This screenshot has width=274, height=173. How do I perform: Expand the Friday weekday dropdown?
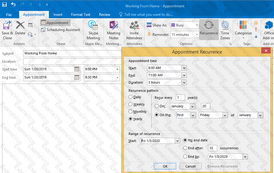tap(225, 115)
